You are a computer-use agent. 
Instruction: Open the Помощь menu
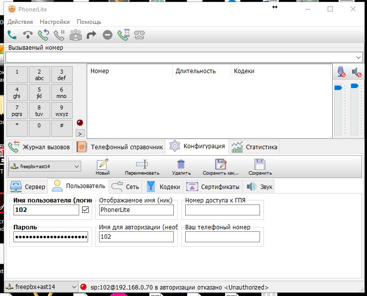click(x=89, y=22)
